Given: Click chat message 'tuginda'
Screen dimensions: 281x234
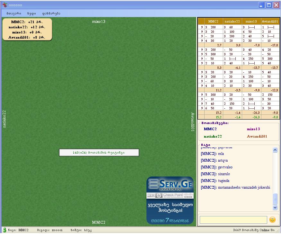Looking at the screenshot, I should (x=224, y=181).
